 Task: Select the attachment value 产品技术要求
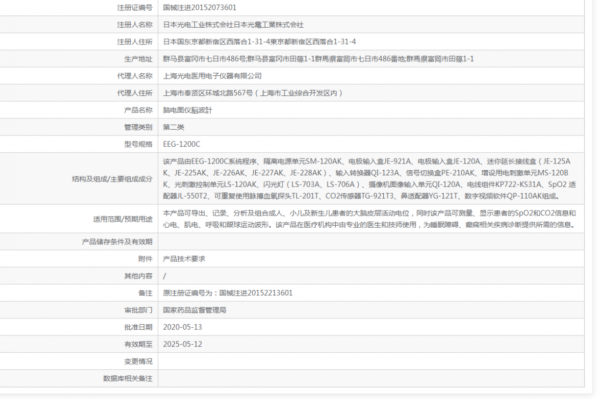[x=184, y=259]
